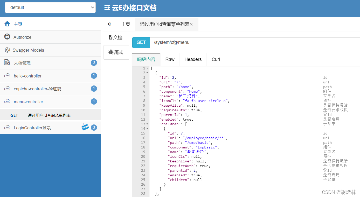
Task: Click count badge 1 on captcha-controller
Action: click(x=94, y=89)
